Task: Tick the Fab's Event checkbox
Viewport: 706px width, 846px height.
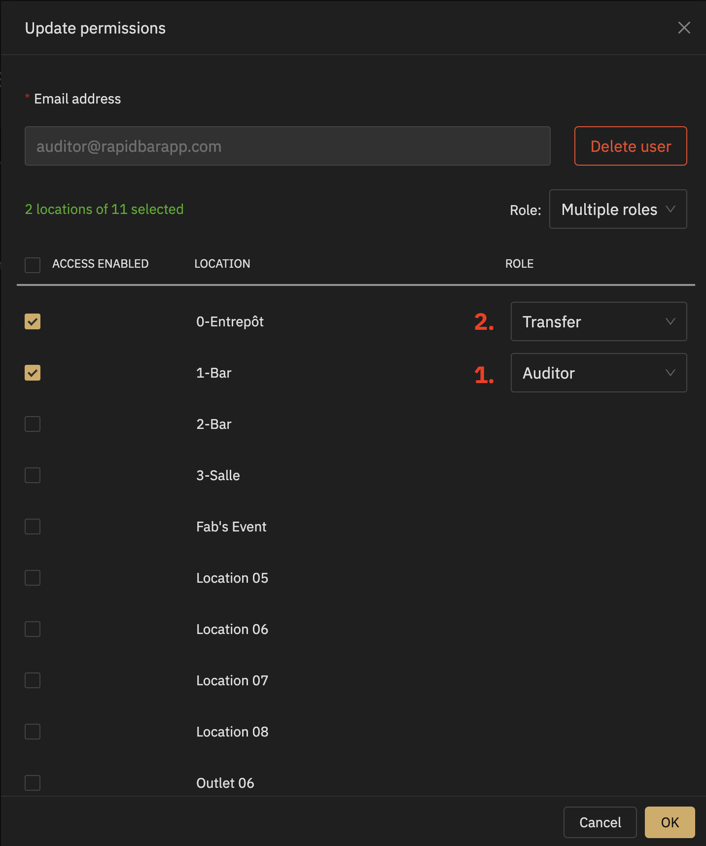Action: pyautogui.click(x=33, y=527)
